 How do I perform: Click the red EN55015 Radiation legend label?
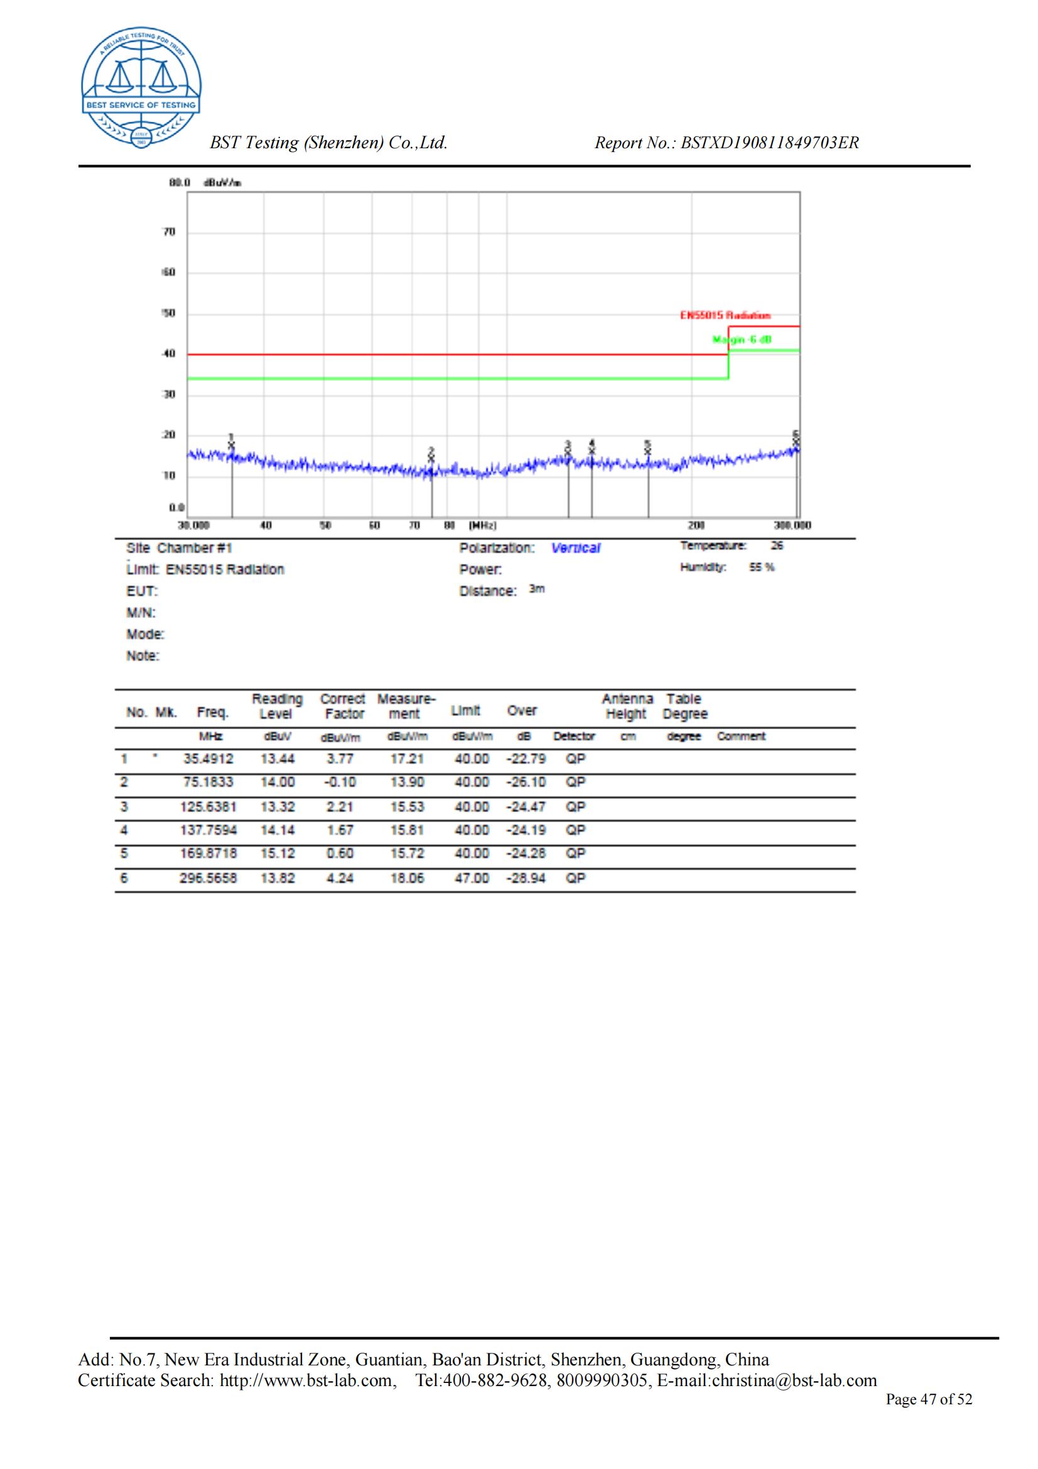[725, 315]
